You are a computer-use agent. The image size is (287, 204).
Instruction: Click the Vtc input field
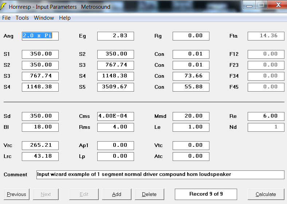(191, 146)
